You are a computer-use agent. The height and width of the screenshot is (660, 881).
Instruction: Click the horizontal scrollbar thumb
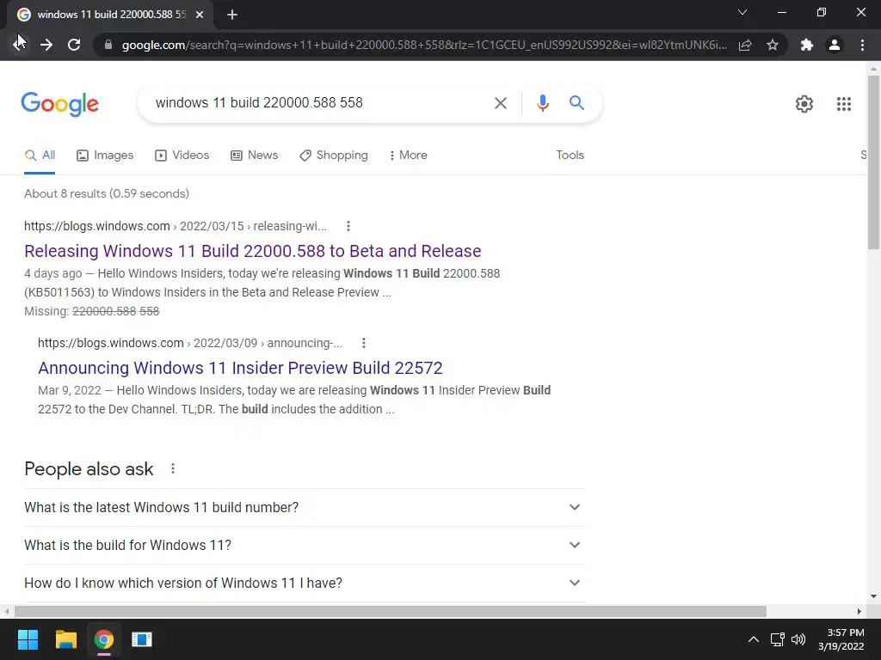point(391,611)
